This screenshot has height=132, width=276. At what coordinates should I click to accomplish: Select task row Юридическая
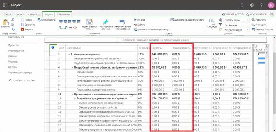click(85, 72)
